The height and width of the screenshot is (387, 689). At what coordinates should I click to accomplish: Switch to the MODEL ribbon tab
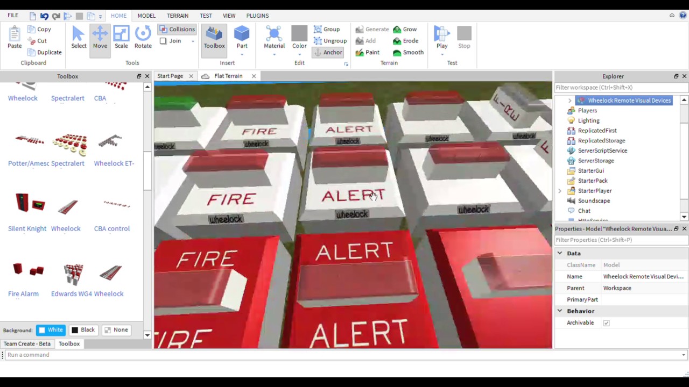click(x=146, y=16)
